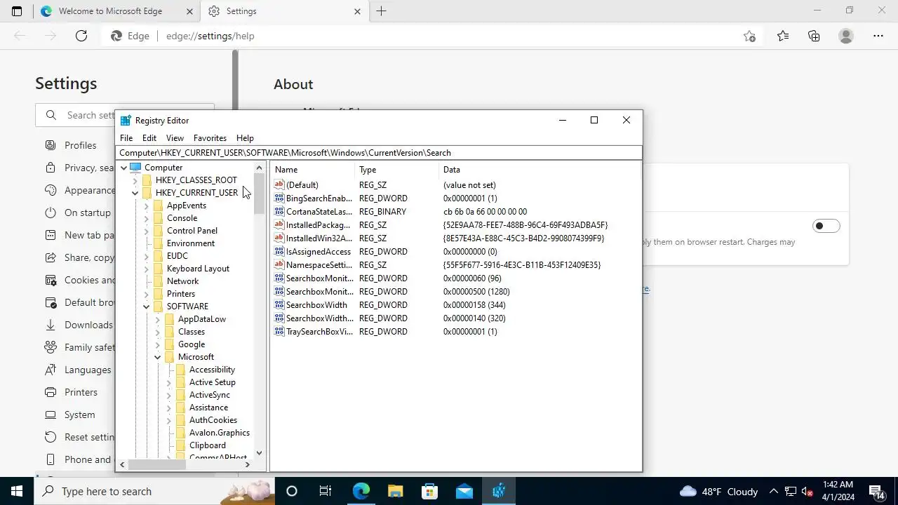
Task: Click the registry tree scrollbar down arrow
Action: coord(259,453)
